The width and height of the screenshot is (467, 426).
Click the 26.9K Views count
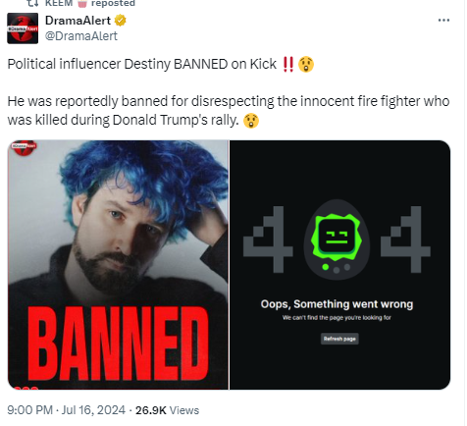click(167, 410)
